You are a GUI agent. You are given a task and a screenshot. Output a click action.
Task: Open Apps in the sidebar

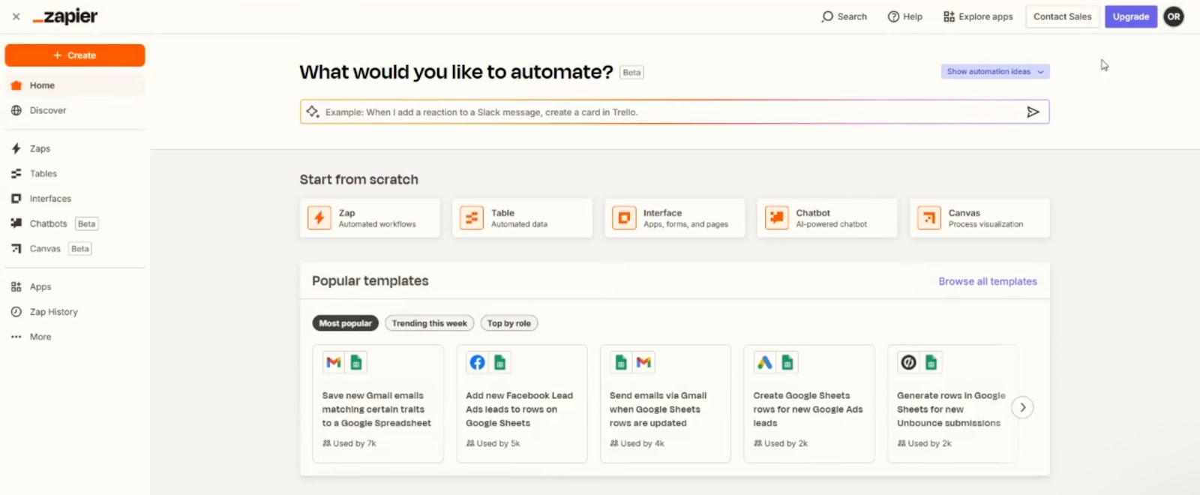[75, 286]
